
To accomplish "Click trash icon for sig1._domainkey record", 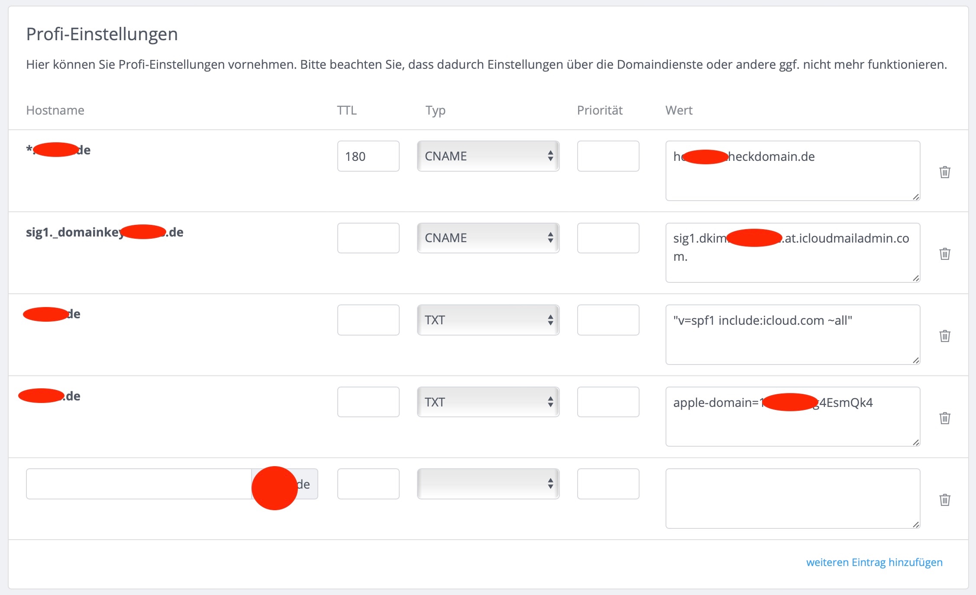I will [945, 254].
